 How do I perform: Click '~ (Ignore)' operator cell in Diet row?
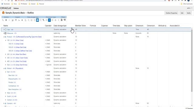tap(48, 65)
